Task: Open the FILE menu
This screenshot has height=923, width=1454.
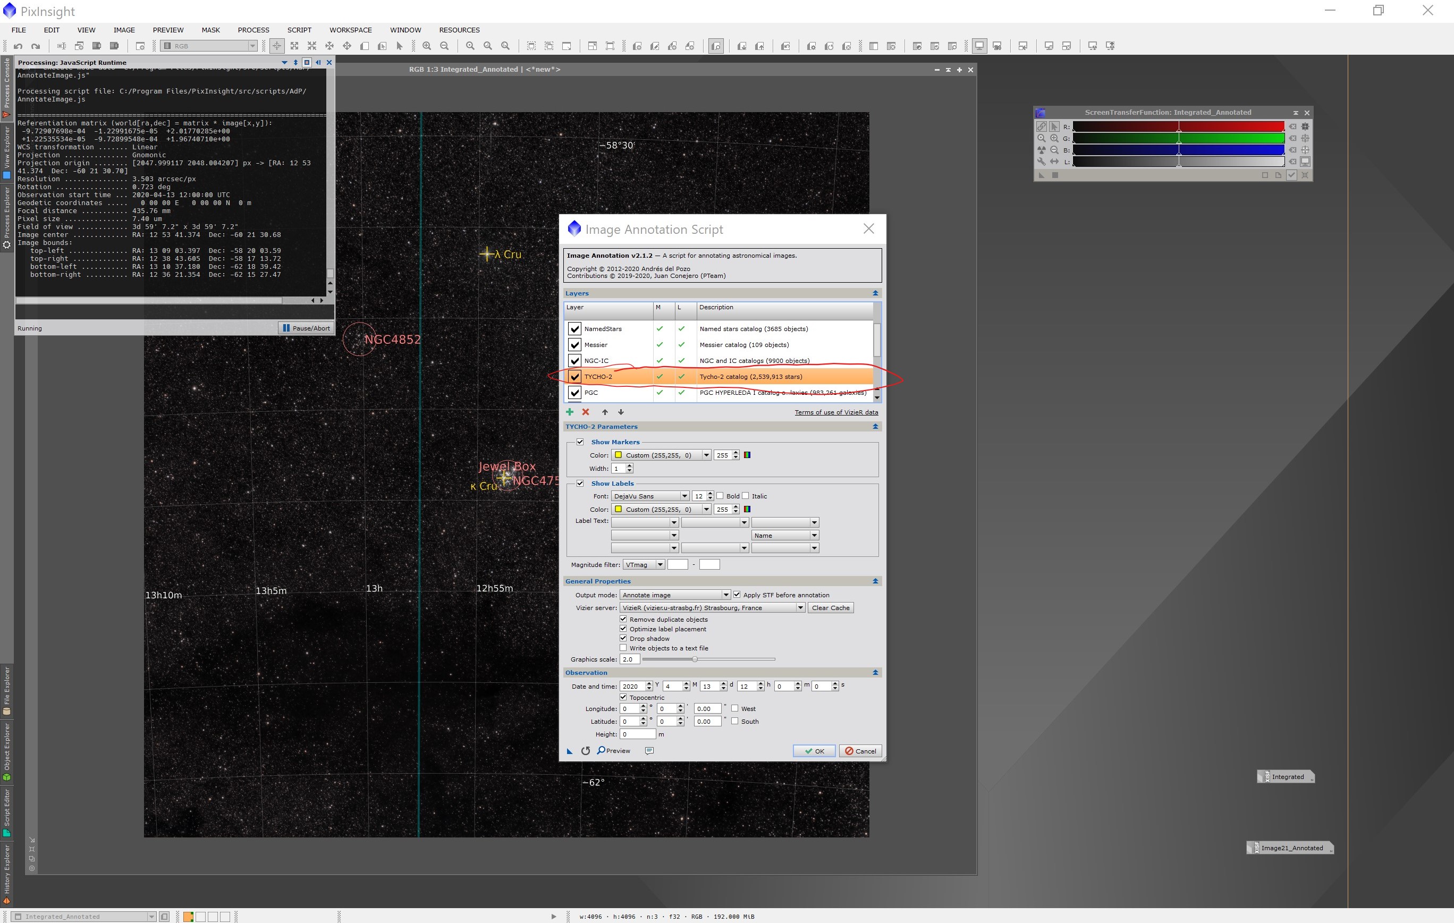Action: [x=19, y=30]
